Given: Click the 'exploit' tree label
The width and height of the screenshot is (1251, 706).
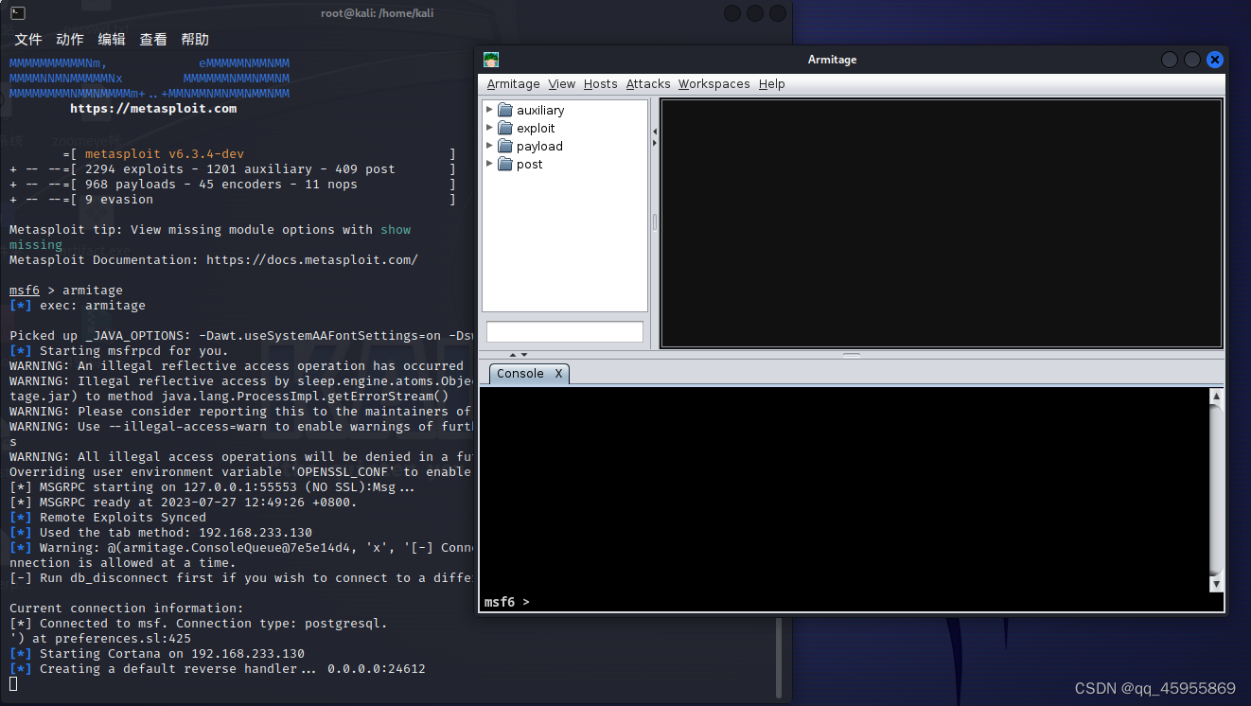Looking at the screenshot, I should click(536, 129).
